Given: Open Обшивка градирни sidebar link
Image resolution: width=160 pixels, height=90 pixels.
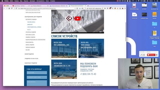Looking at the screenshot, I should click(x=30, y=37).
